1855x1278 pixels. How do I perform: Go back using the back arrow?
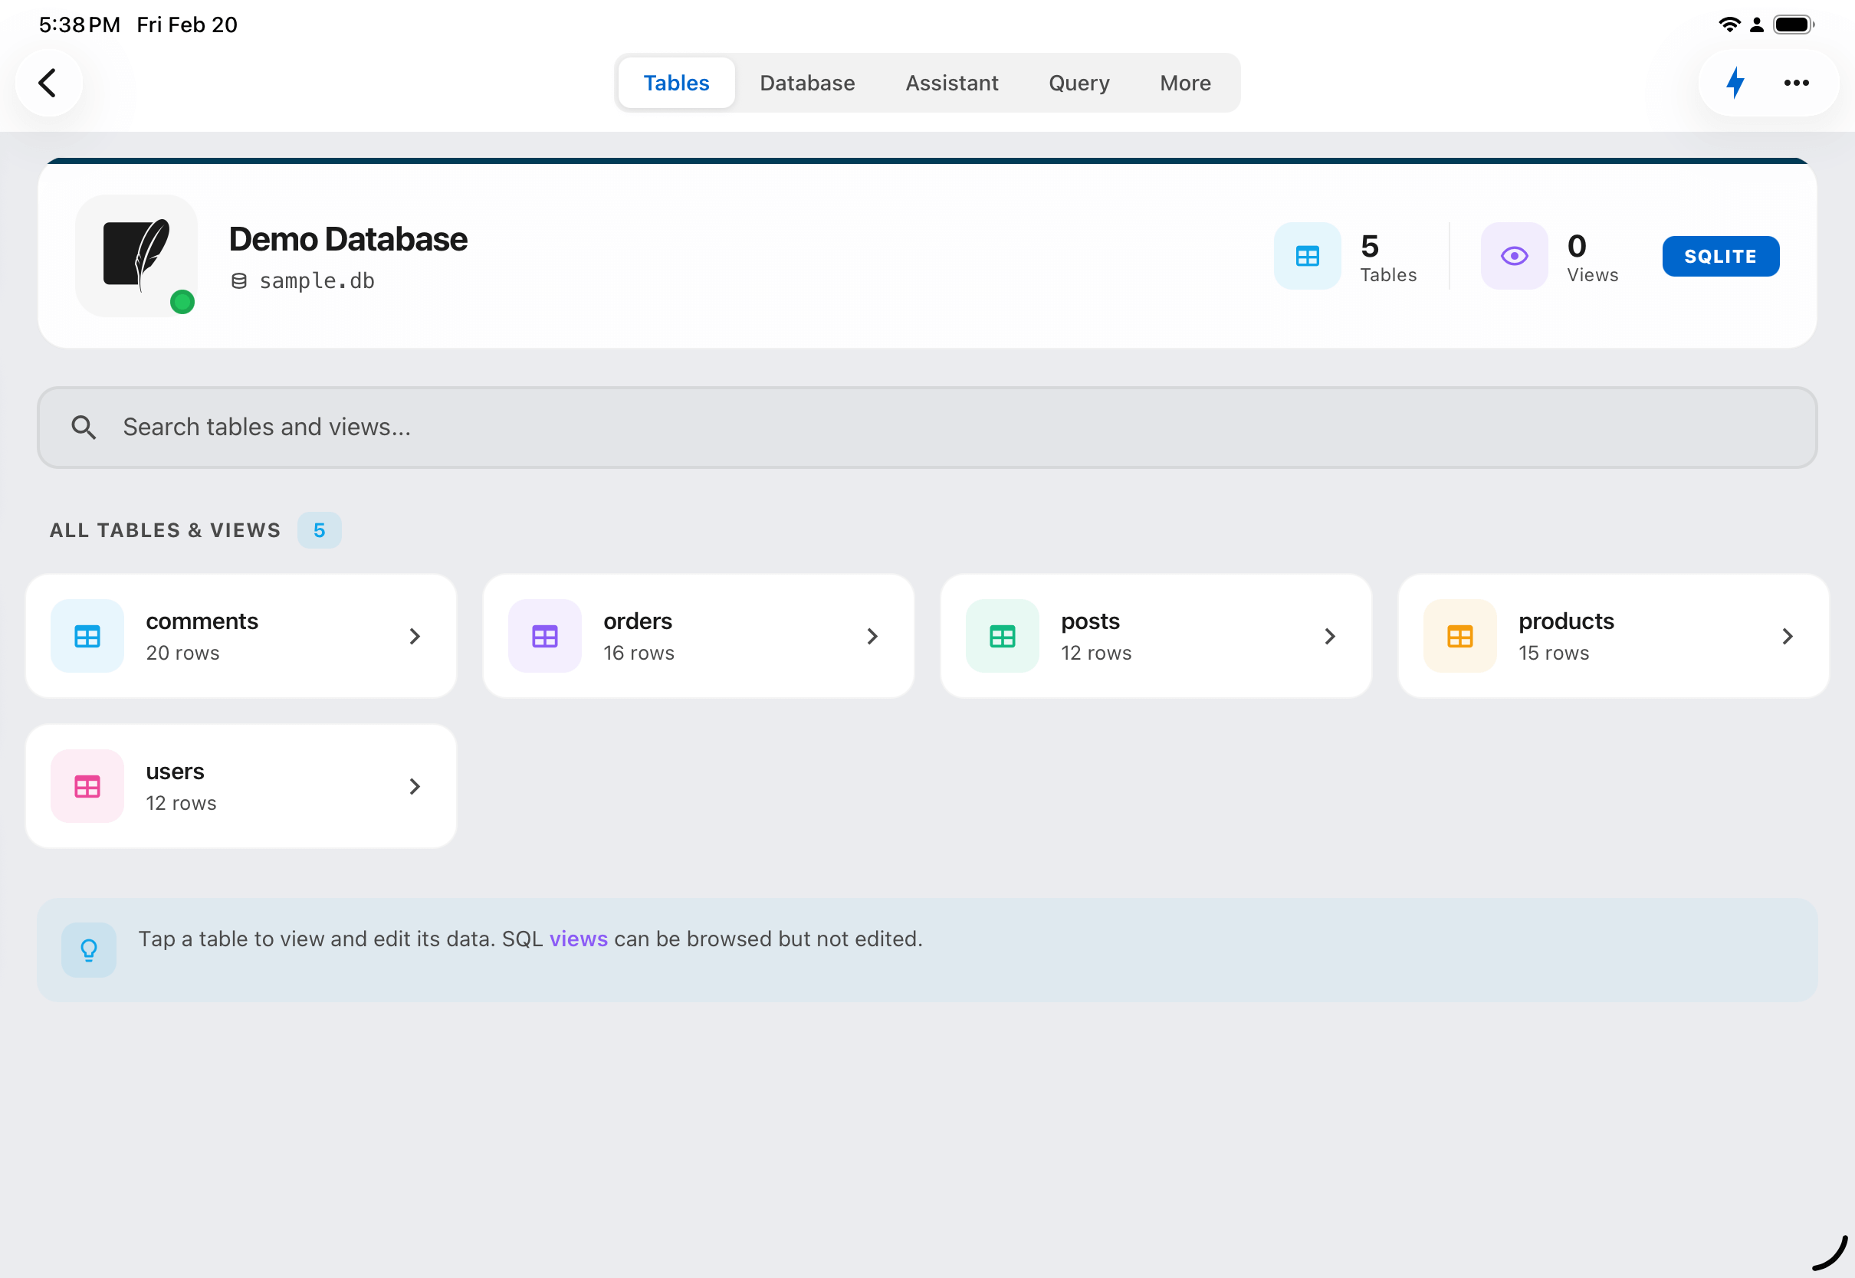48,83
